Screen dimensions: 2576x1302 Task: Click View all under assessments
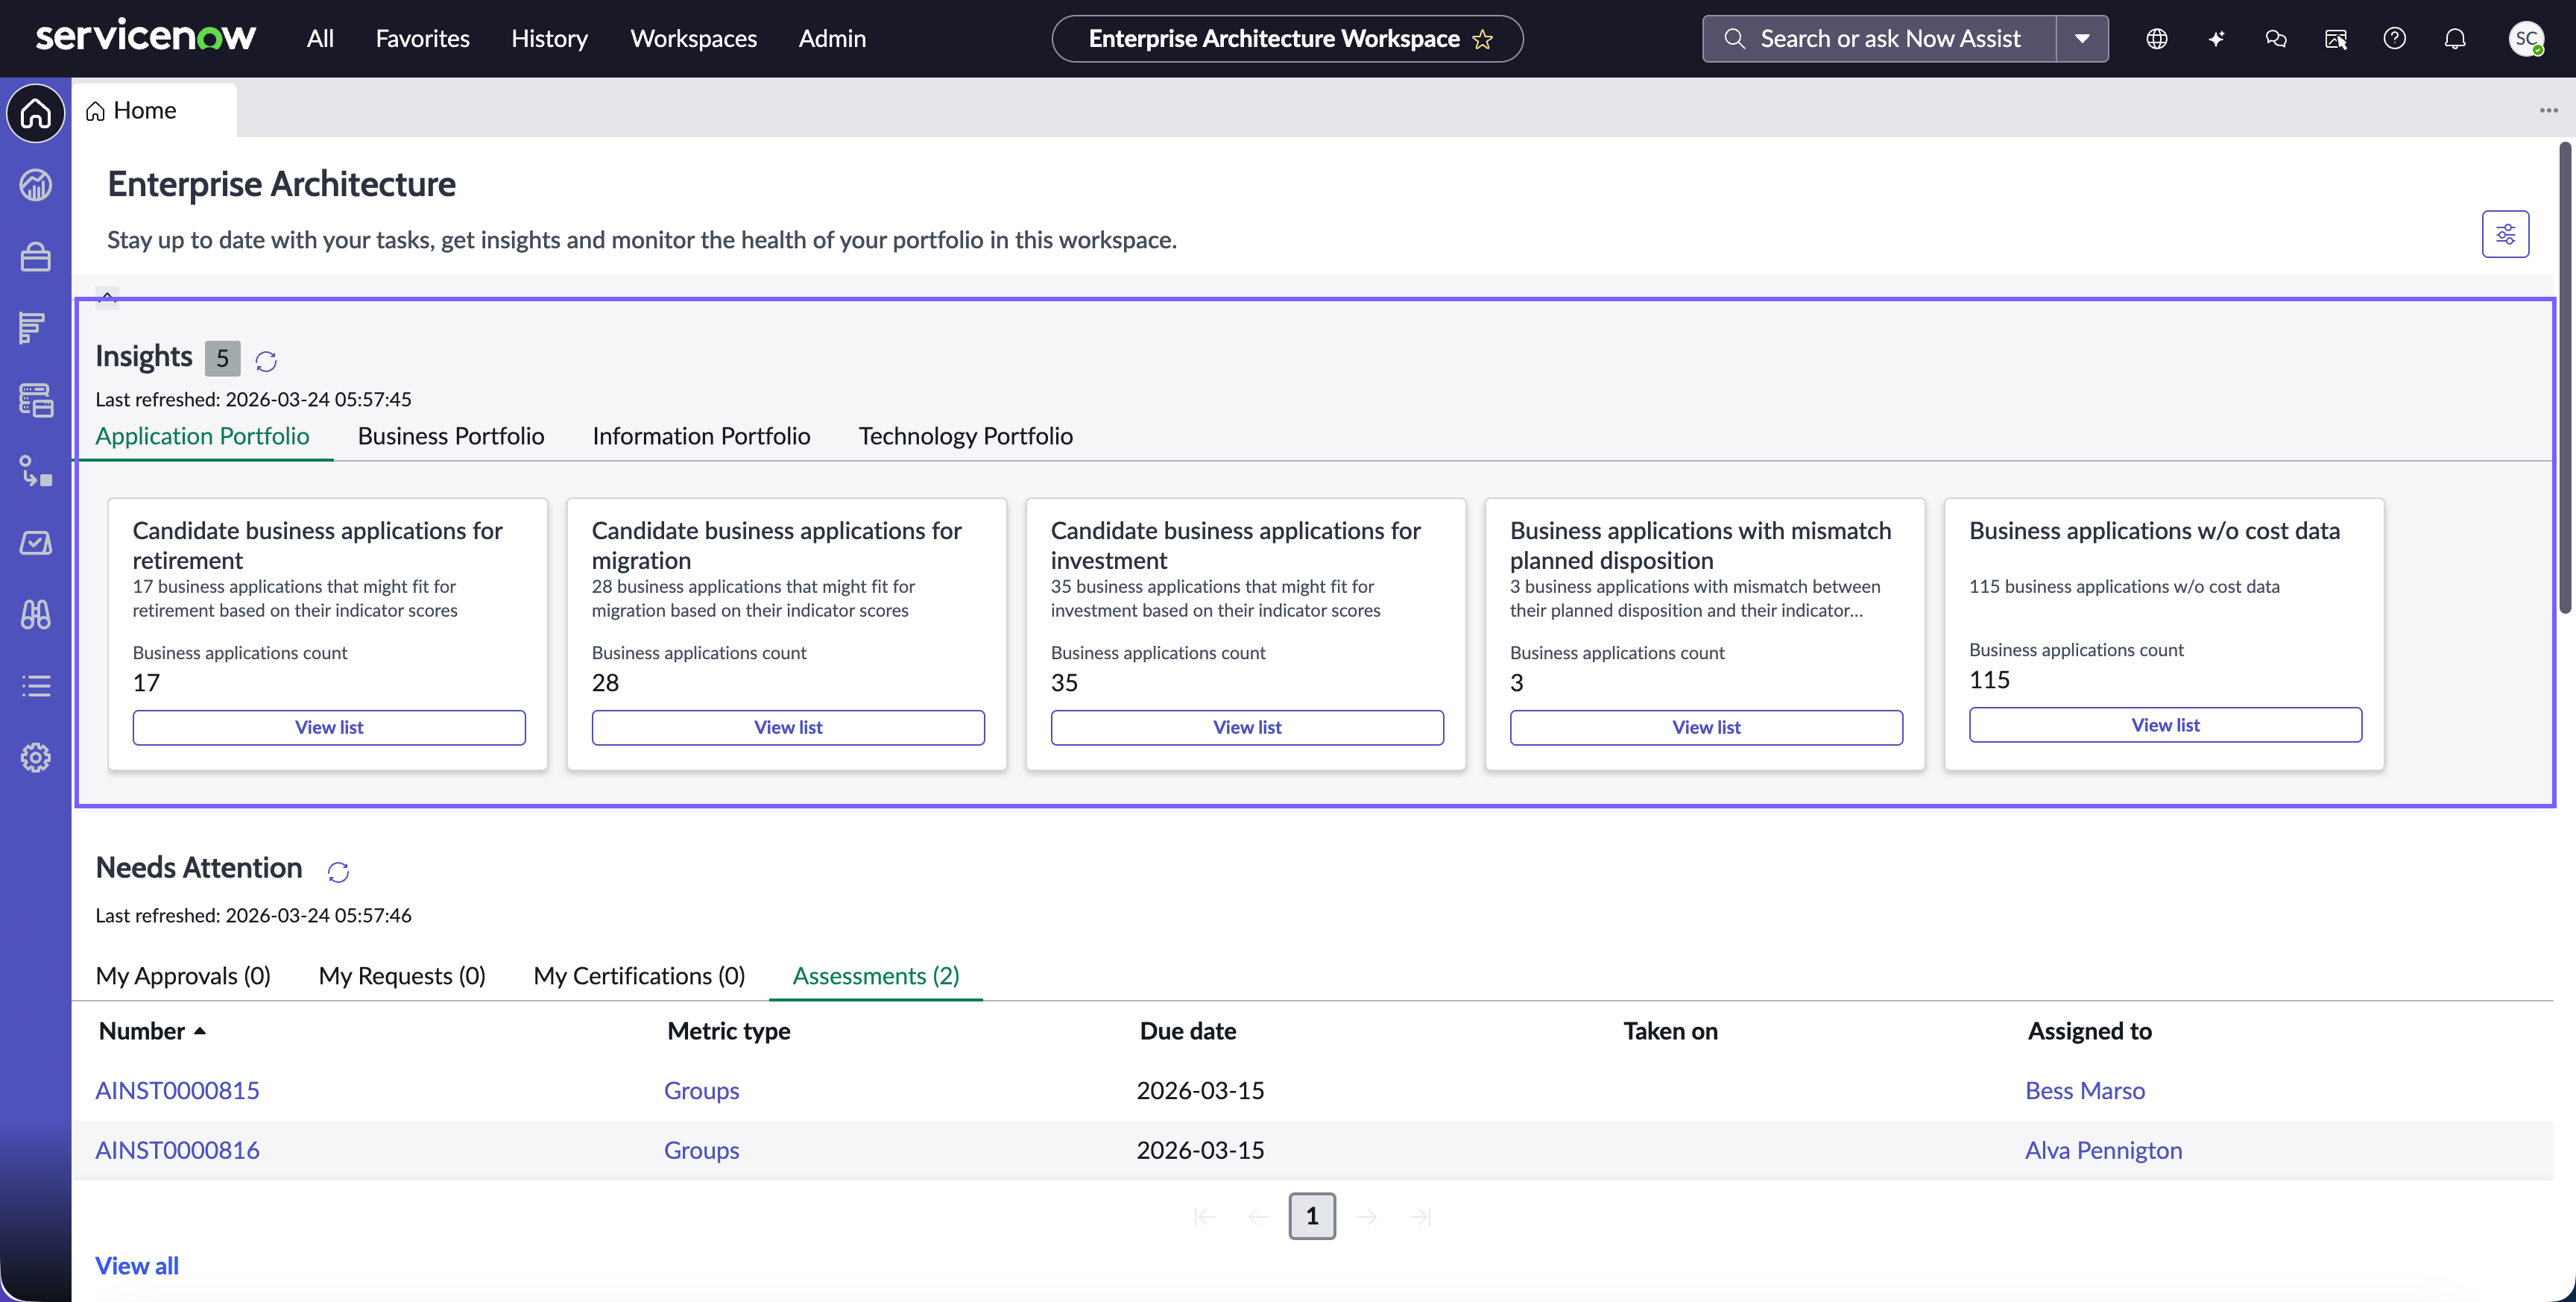pyautogui.click(x=137, y=1266)
